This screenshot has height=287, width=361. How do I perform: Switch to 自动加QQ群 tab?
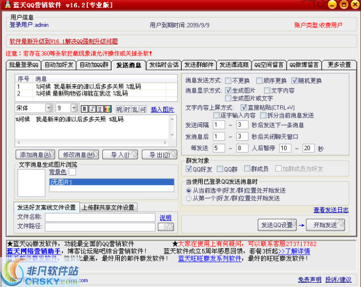click(94, 65)
